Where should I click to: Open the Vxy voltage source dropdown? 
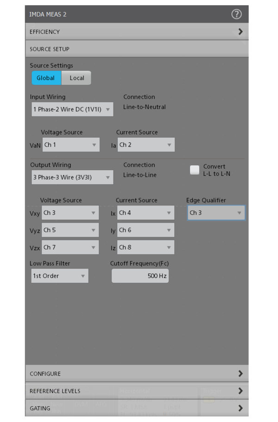point(70,213)
